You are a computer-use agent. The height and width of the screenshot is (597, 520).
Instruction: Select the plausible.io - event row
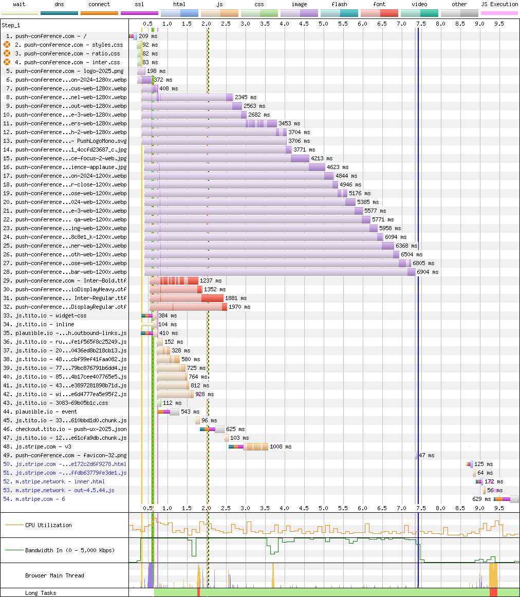pyautogui.click(x=260, y=412)
